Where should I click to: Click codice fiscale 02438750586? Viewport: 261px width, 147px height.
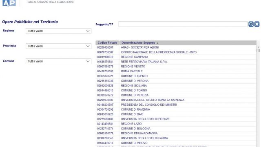click(105, 71)
